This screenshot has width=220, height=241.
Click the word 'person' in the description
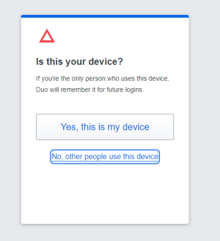pyautogui.click(x=95, y=78)
